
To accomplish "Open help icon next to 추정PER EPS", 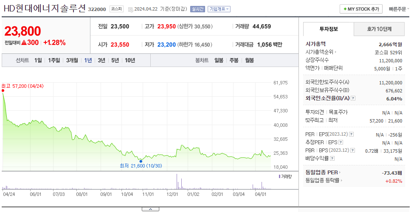I will coord(341,142).
